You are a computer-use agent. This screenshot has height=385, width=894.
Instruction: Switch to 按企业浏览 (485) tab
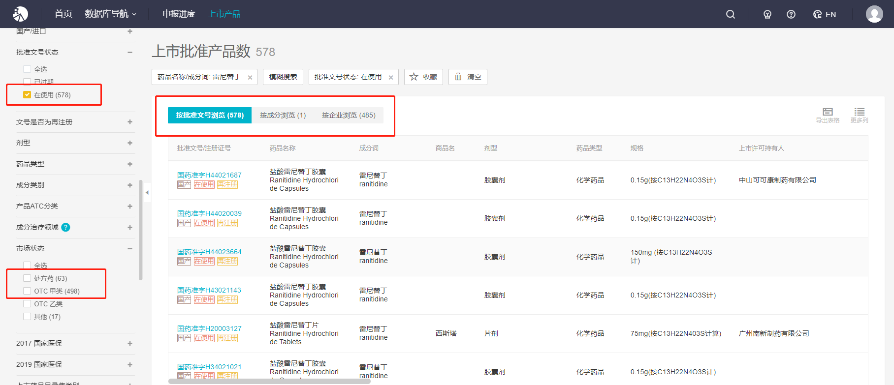point(349,115)
